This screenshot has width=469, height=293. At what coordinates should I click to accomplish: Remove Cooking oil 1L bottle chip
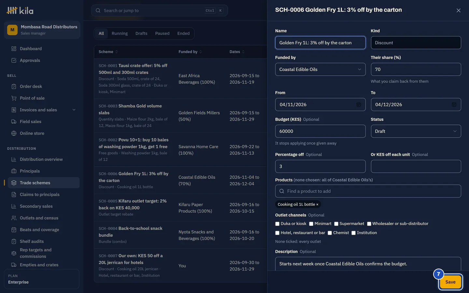click(x=317, y=204)
